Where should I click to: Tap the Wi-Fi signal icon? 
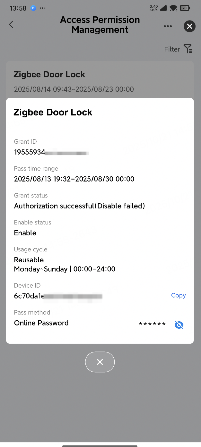[174, 8]
